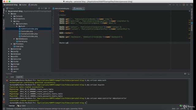Click the toolbar icon left of the magnifier
Screen dimensions: 196x110
tap(187, 5)
